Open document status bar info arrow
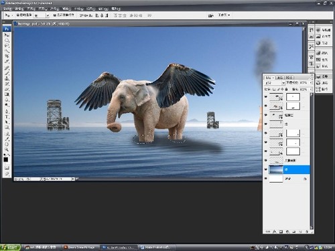 coord(73,179)
